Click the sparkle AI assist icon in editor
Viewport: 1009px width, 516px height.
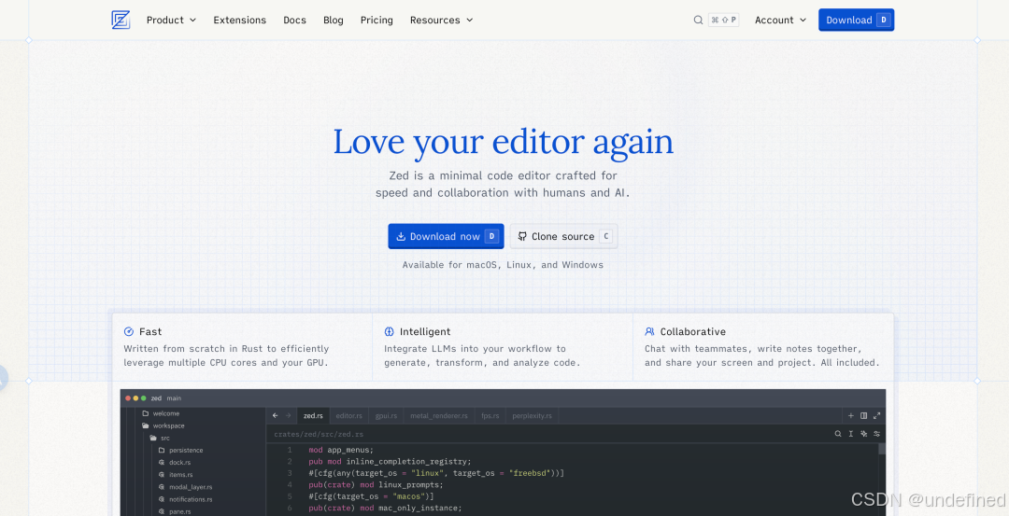(x=863, y=434)
